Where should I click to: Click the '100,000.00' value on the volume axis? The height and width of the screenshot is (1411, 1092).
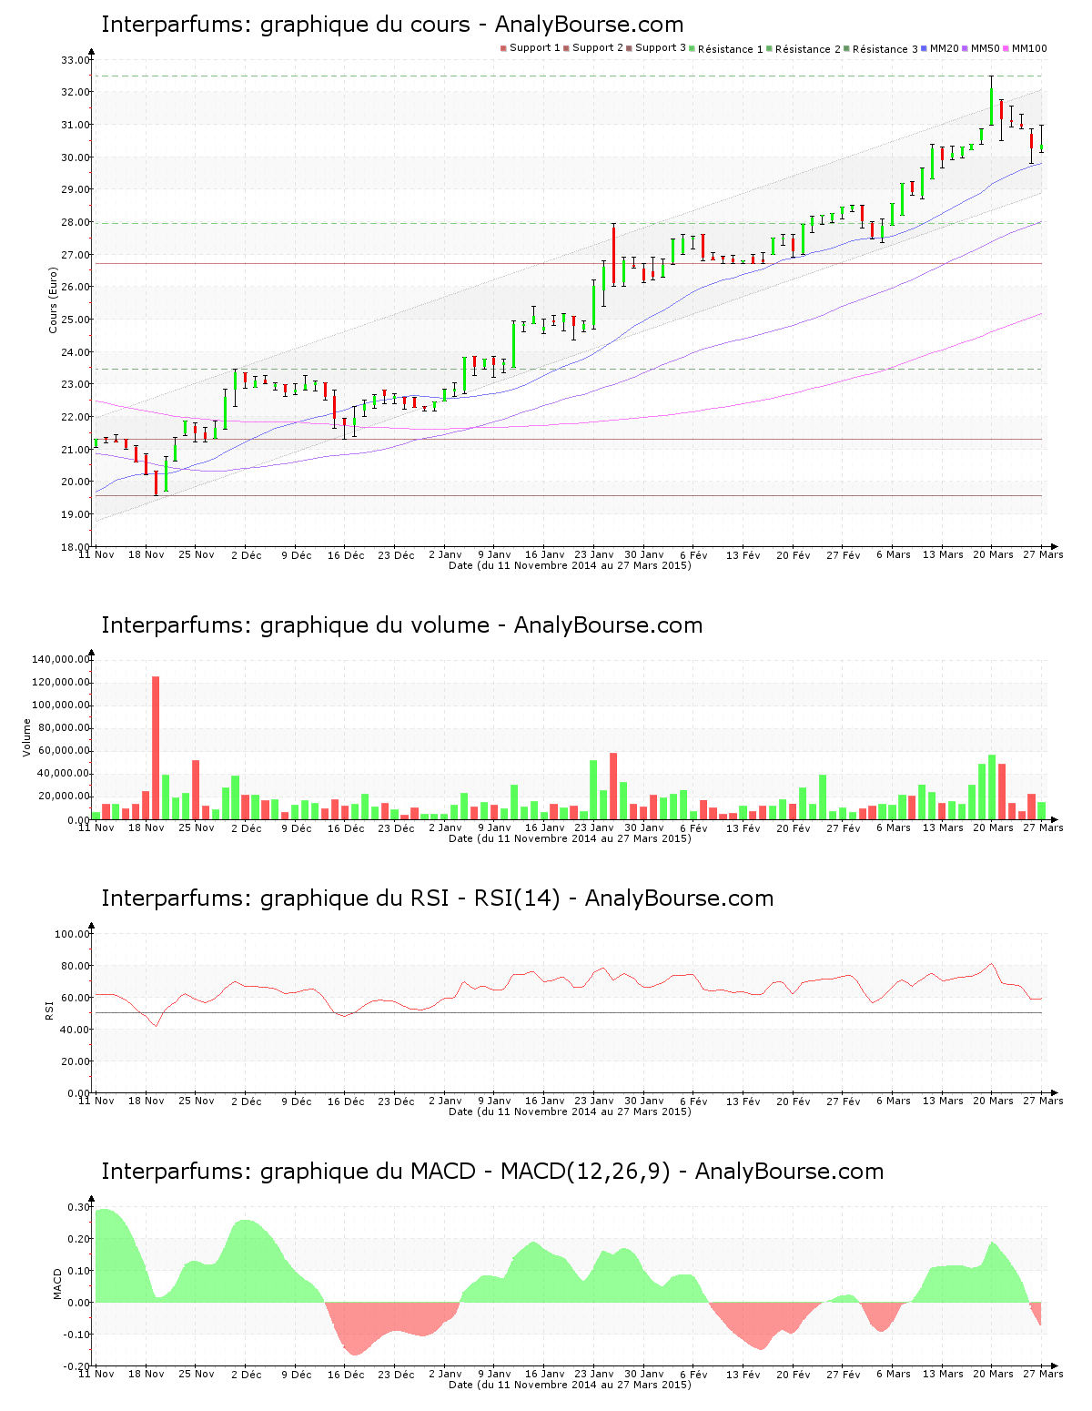click(x=61, y=705)
